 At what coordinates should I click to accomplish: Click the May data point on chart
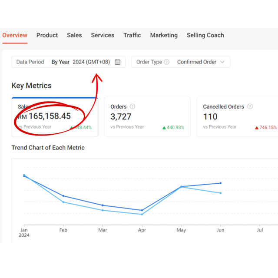pyautogui.click(x=181, y=187)
